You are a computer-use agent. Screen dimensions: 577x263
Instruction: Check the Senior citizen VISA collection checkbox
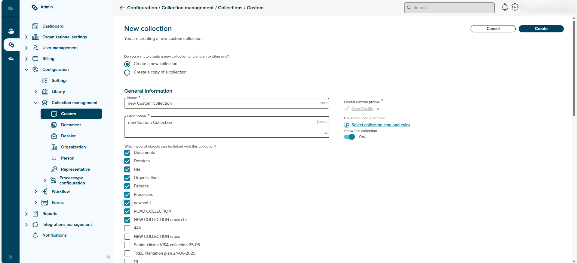click(127, 245)
